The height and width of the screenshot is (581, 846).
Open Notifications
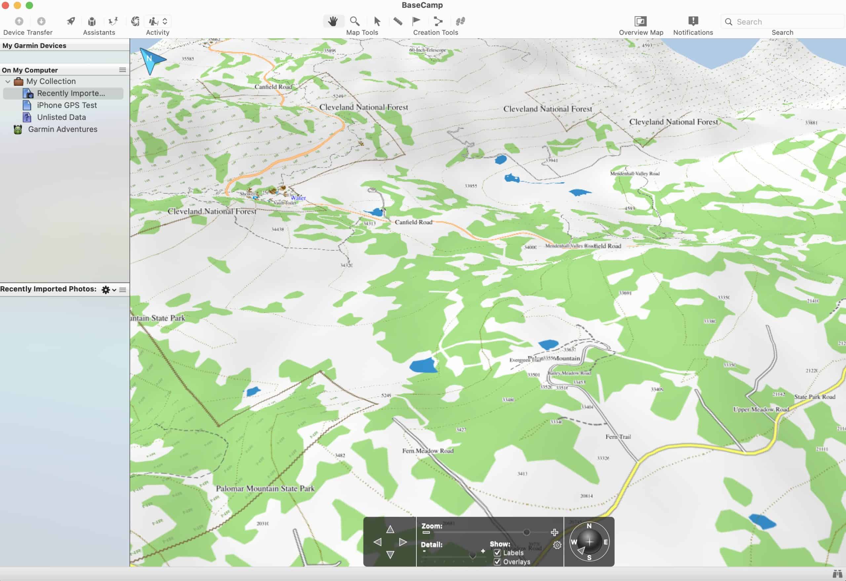tap(693, 21)
